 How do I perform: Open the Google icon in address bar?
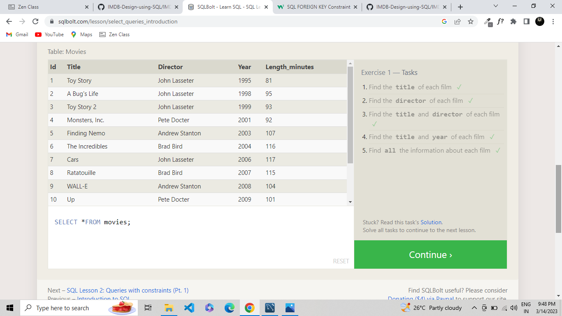coord(444,21)
